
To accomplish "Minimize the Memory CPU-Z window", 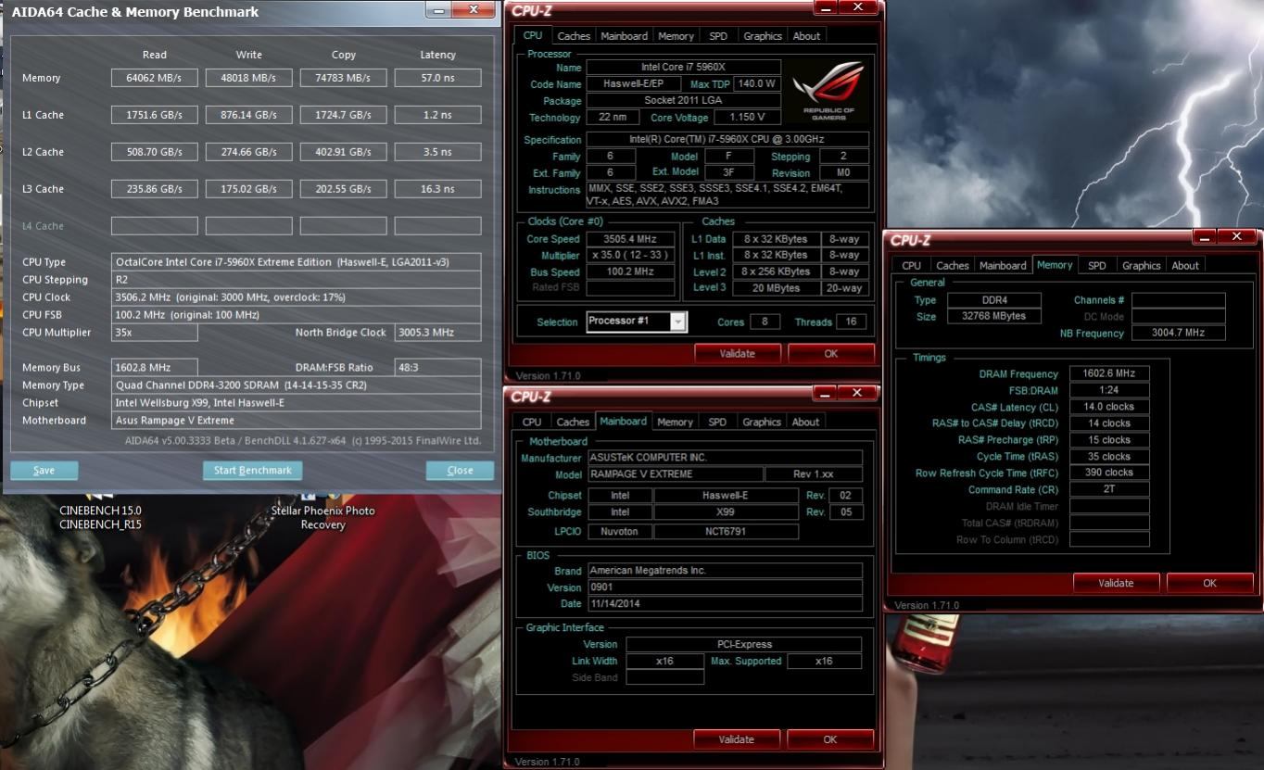I will (x=1204, y=237).
